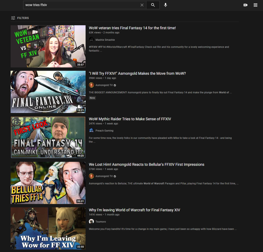Start voice search with the microphone icon
Screen dimensions: 263x252
[166, 5]
